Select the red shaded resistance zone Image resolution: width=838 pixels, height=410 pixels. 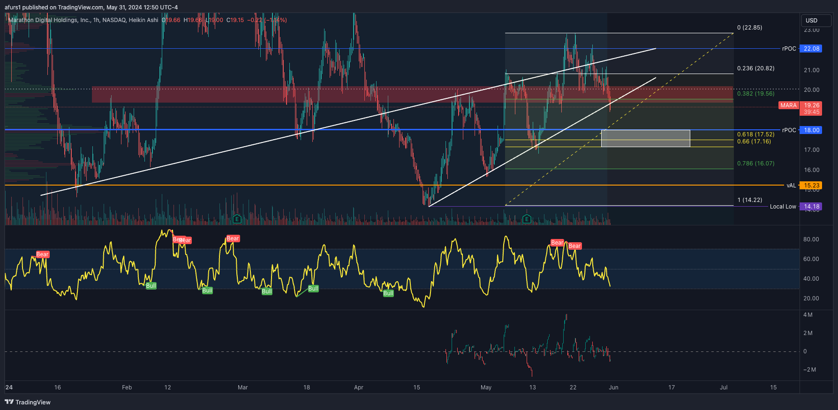tap(412, 94)
